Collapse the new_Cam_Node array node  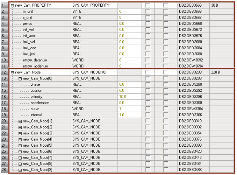pos(13,72)
